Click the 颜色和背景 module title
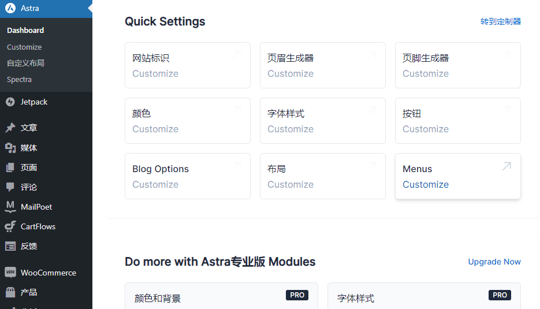The height and width of the screenshot is (309, 540). pos(158,299)
